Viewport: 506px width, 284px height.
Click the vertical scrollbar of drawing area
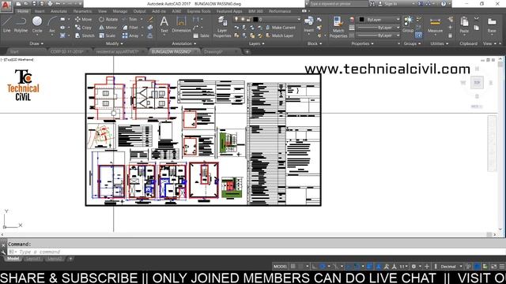point(500,144)
